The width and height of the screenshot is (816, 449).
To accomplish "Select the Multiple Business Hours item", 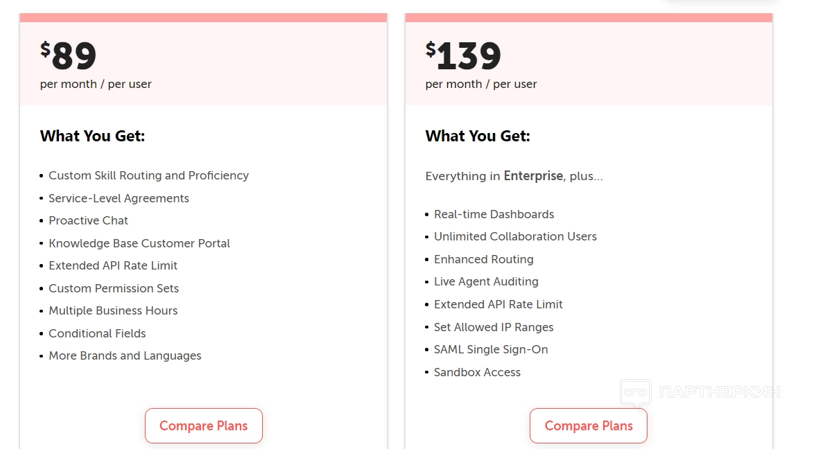I will [113, 310].
